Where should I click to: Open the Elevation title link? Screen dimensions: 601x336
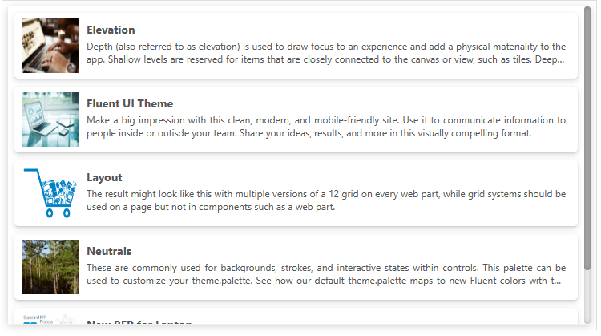pyautogui.click(x=111, y=30)
